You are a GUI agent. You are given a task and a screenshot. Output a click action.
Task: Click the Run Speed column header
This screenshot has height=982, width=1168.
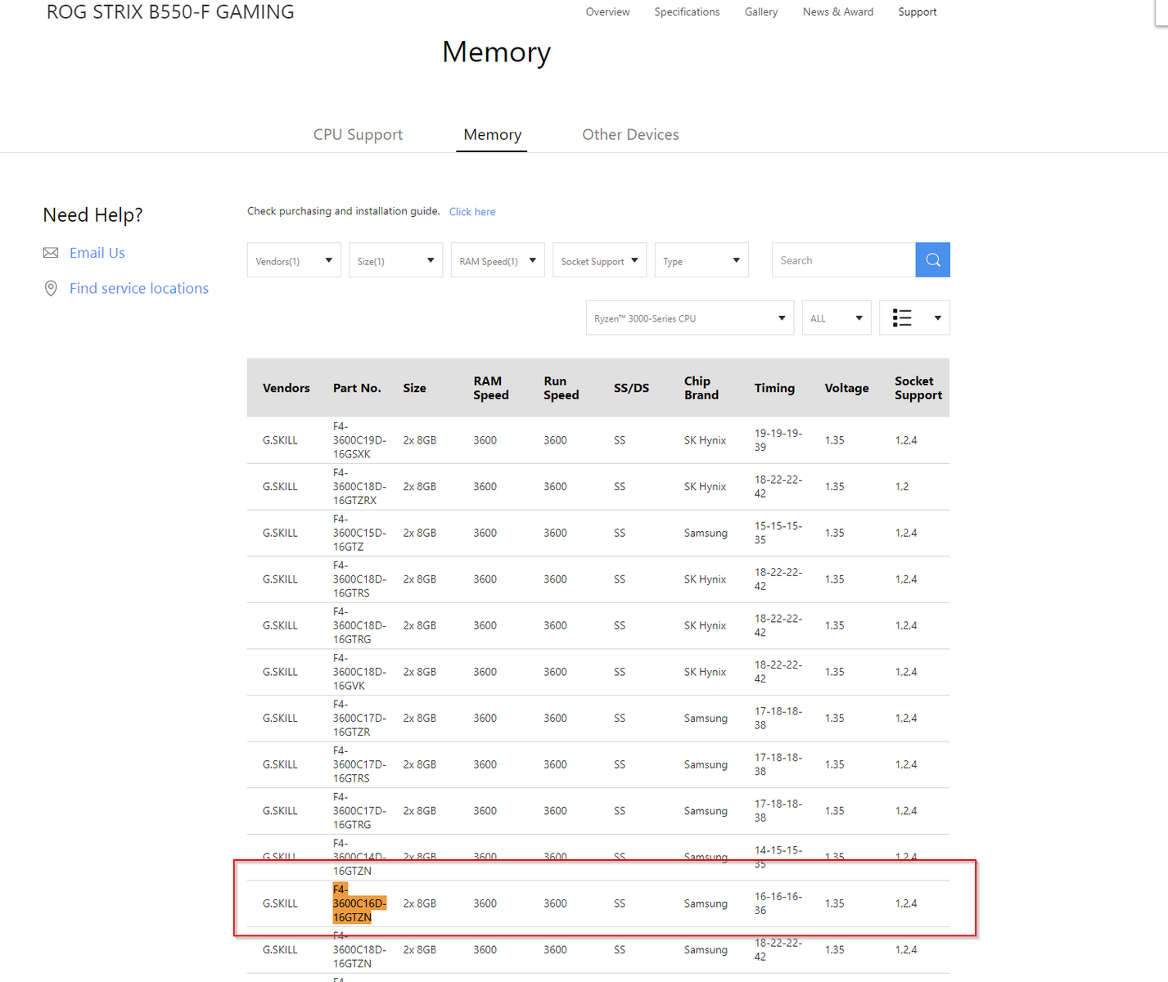[x=561, y=388]
